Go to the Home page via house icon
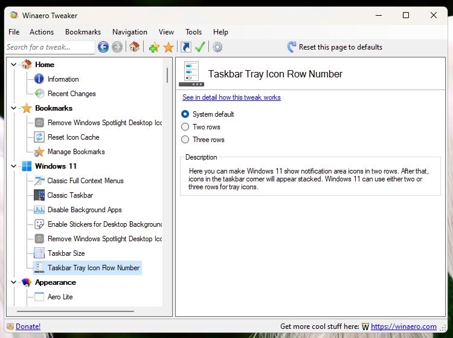This screenshot has width=453, height=338. coord(134,47)
